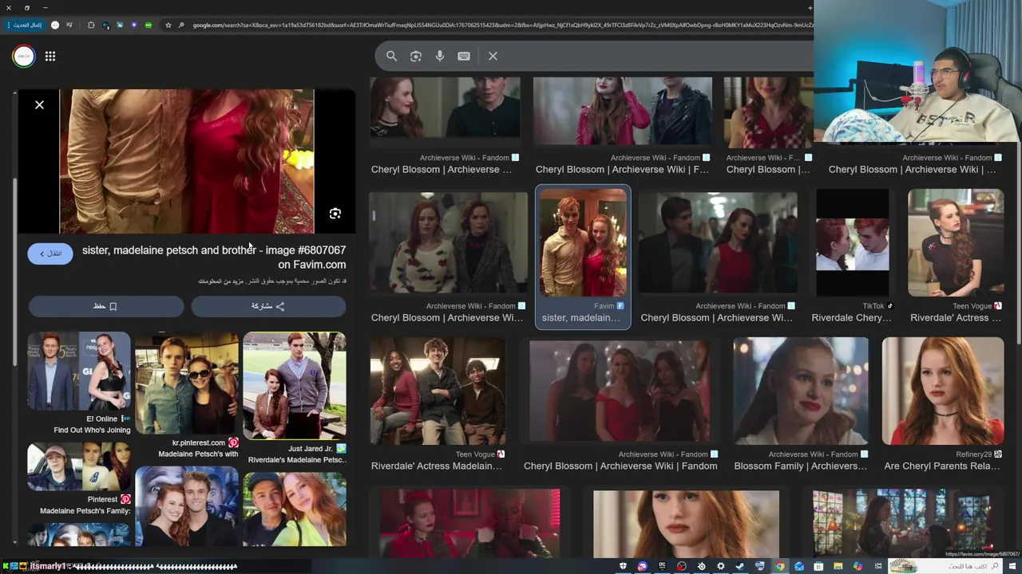1022x574 pixels.
Task: Open Windows Security shield in taskbar
Action: click(623, 566)
